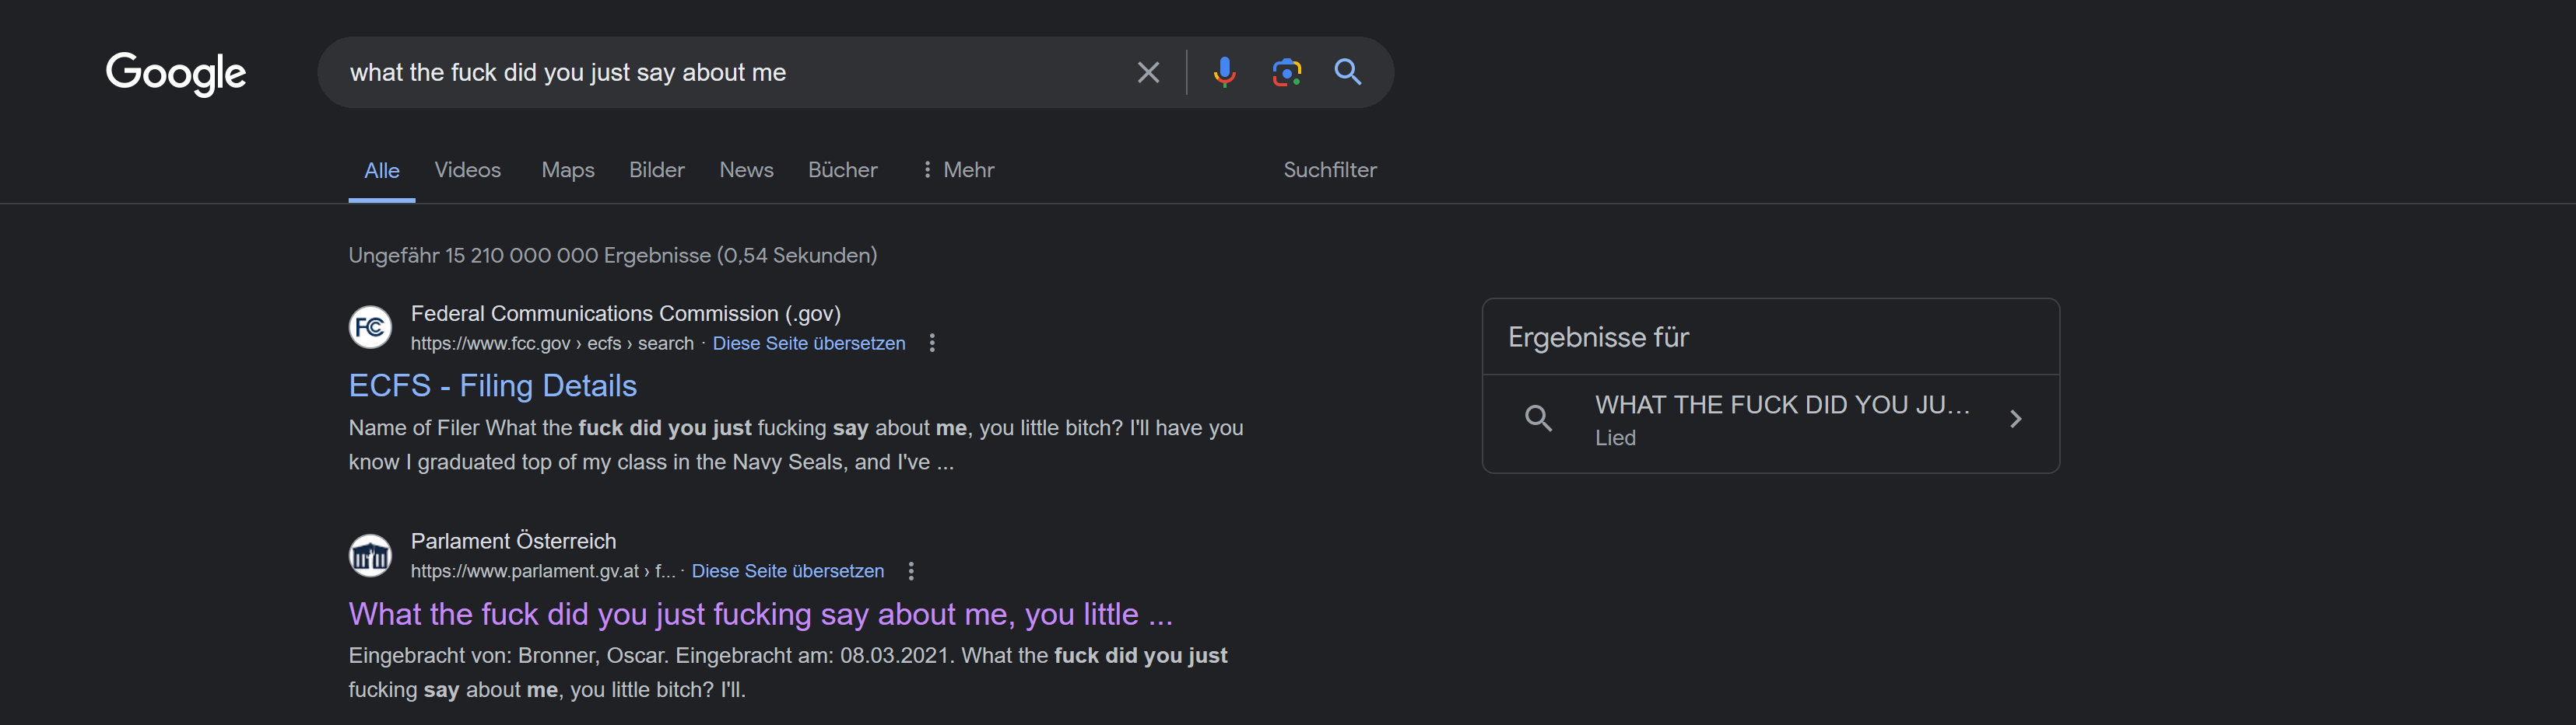
Task: Switch to the Bilder tab
Action: pyautogui.click(x=657, y=169)
